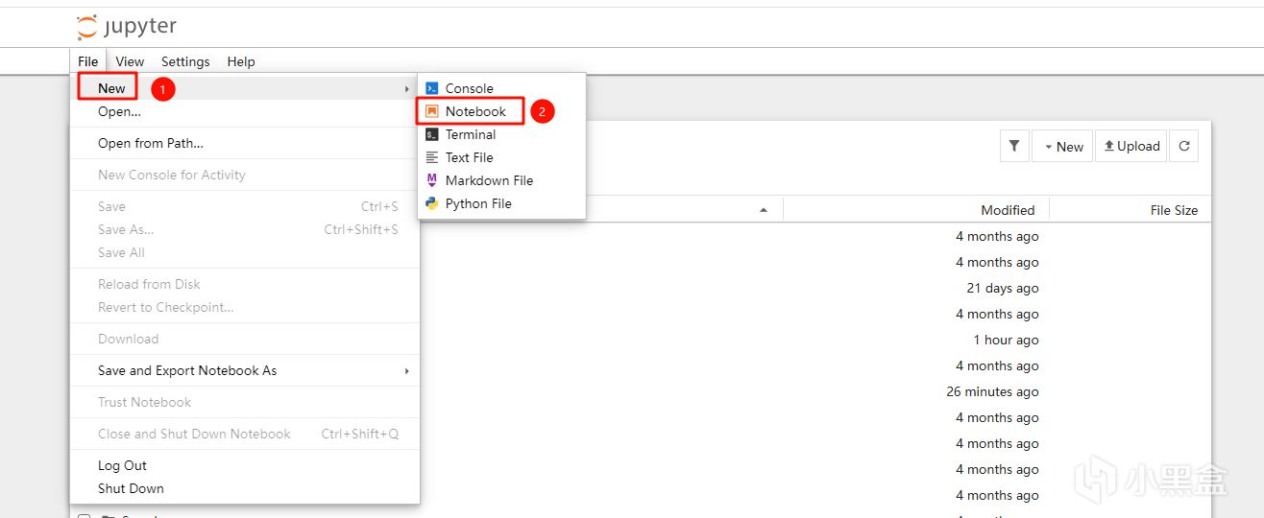Click the '21 days ago' modified cell

click(x=1003, y=288)
